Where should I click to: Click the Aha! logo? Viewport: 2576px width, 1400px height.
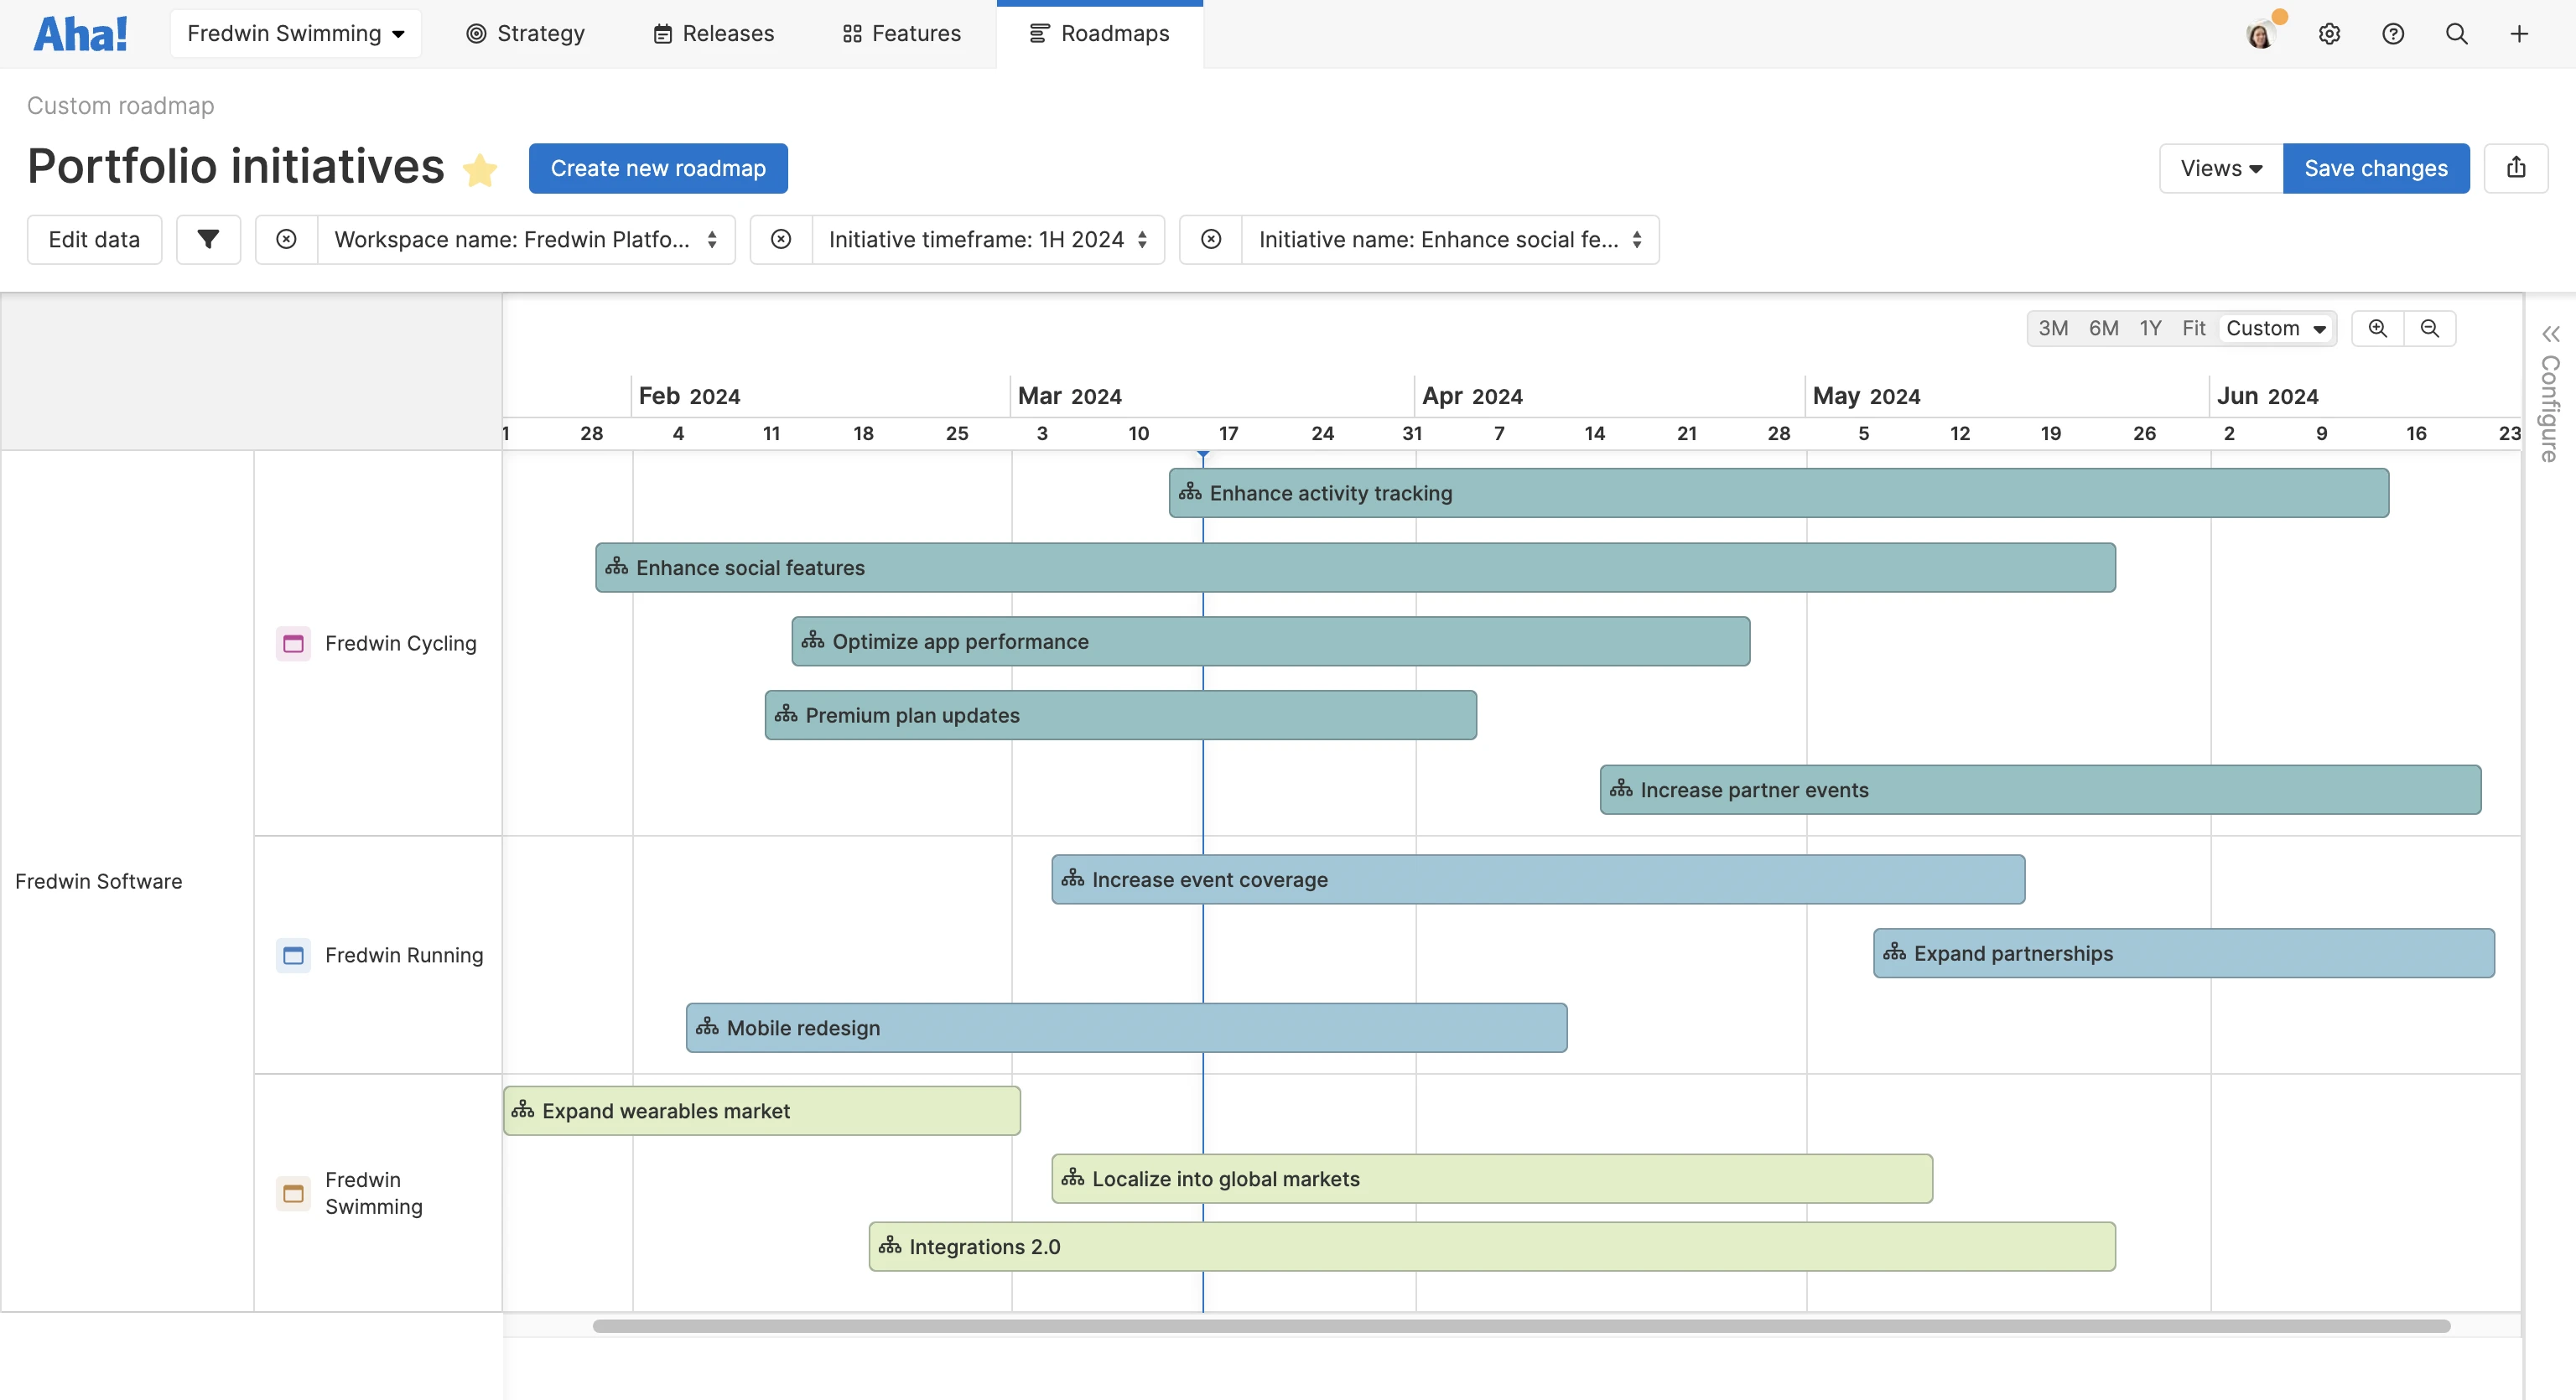click(x=80, y=32)
